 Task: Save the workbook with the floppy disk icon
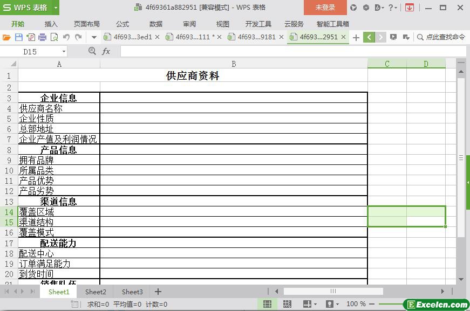coord(18,37)
